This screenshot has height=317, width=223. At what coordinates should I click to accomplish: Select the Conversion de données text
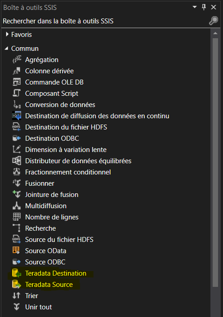60,105
